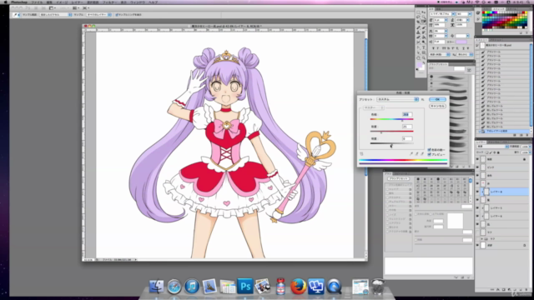Select the Rectangular Marquee tool
Screen dimensions: 534x300
point(418,12)
